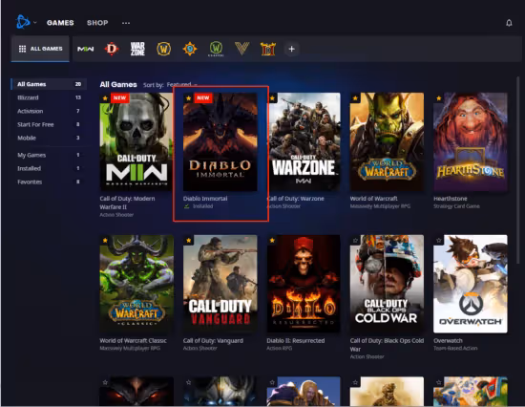The height and width of the screenshot is (407, 525).
Task: Expand the Sort by Featured dropdown
Action: tap(181, 84)
